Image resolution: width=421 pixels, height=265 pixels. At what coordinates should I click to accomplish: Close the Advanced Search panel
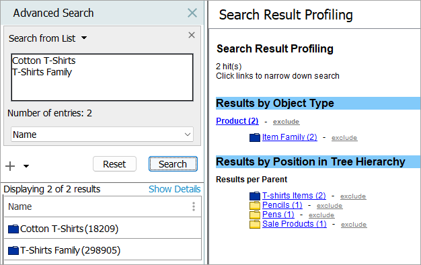point(192,13)
